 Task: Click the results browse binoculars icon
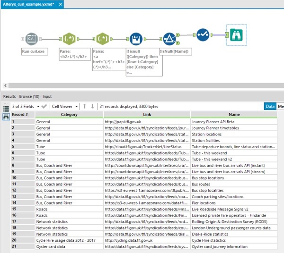(6, 117)
